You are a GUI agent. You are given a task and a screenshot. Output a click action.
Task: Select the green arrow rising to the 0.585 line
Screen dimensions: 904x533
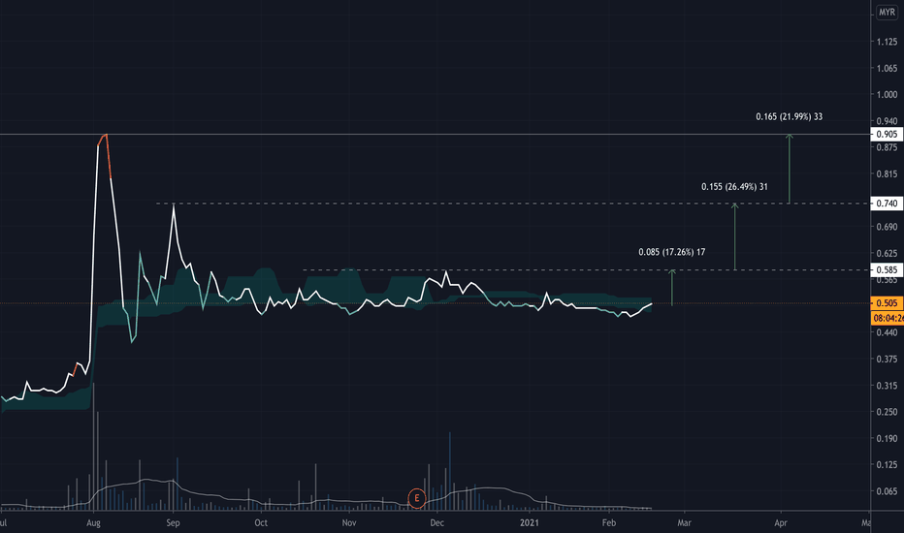(671, 288)
